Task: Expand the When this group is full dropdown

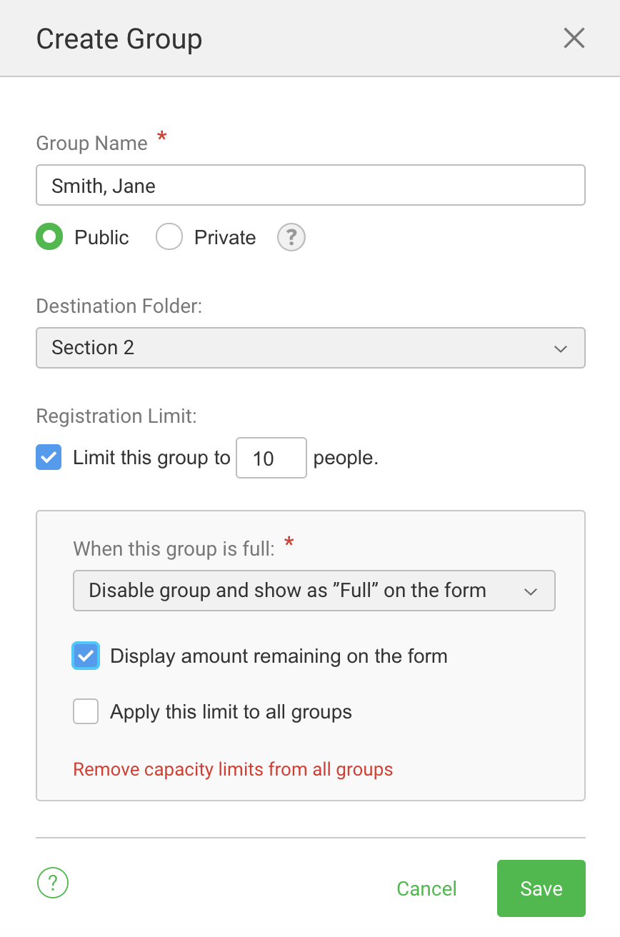Action: point(314,591)
